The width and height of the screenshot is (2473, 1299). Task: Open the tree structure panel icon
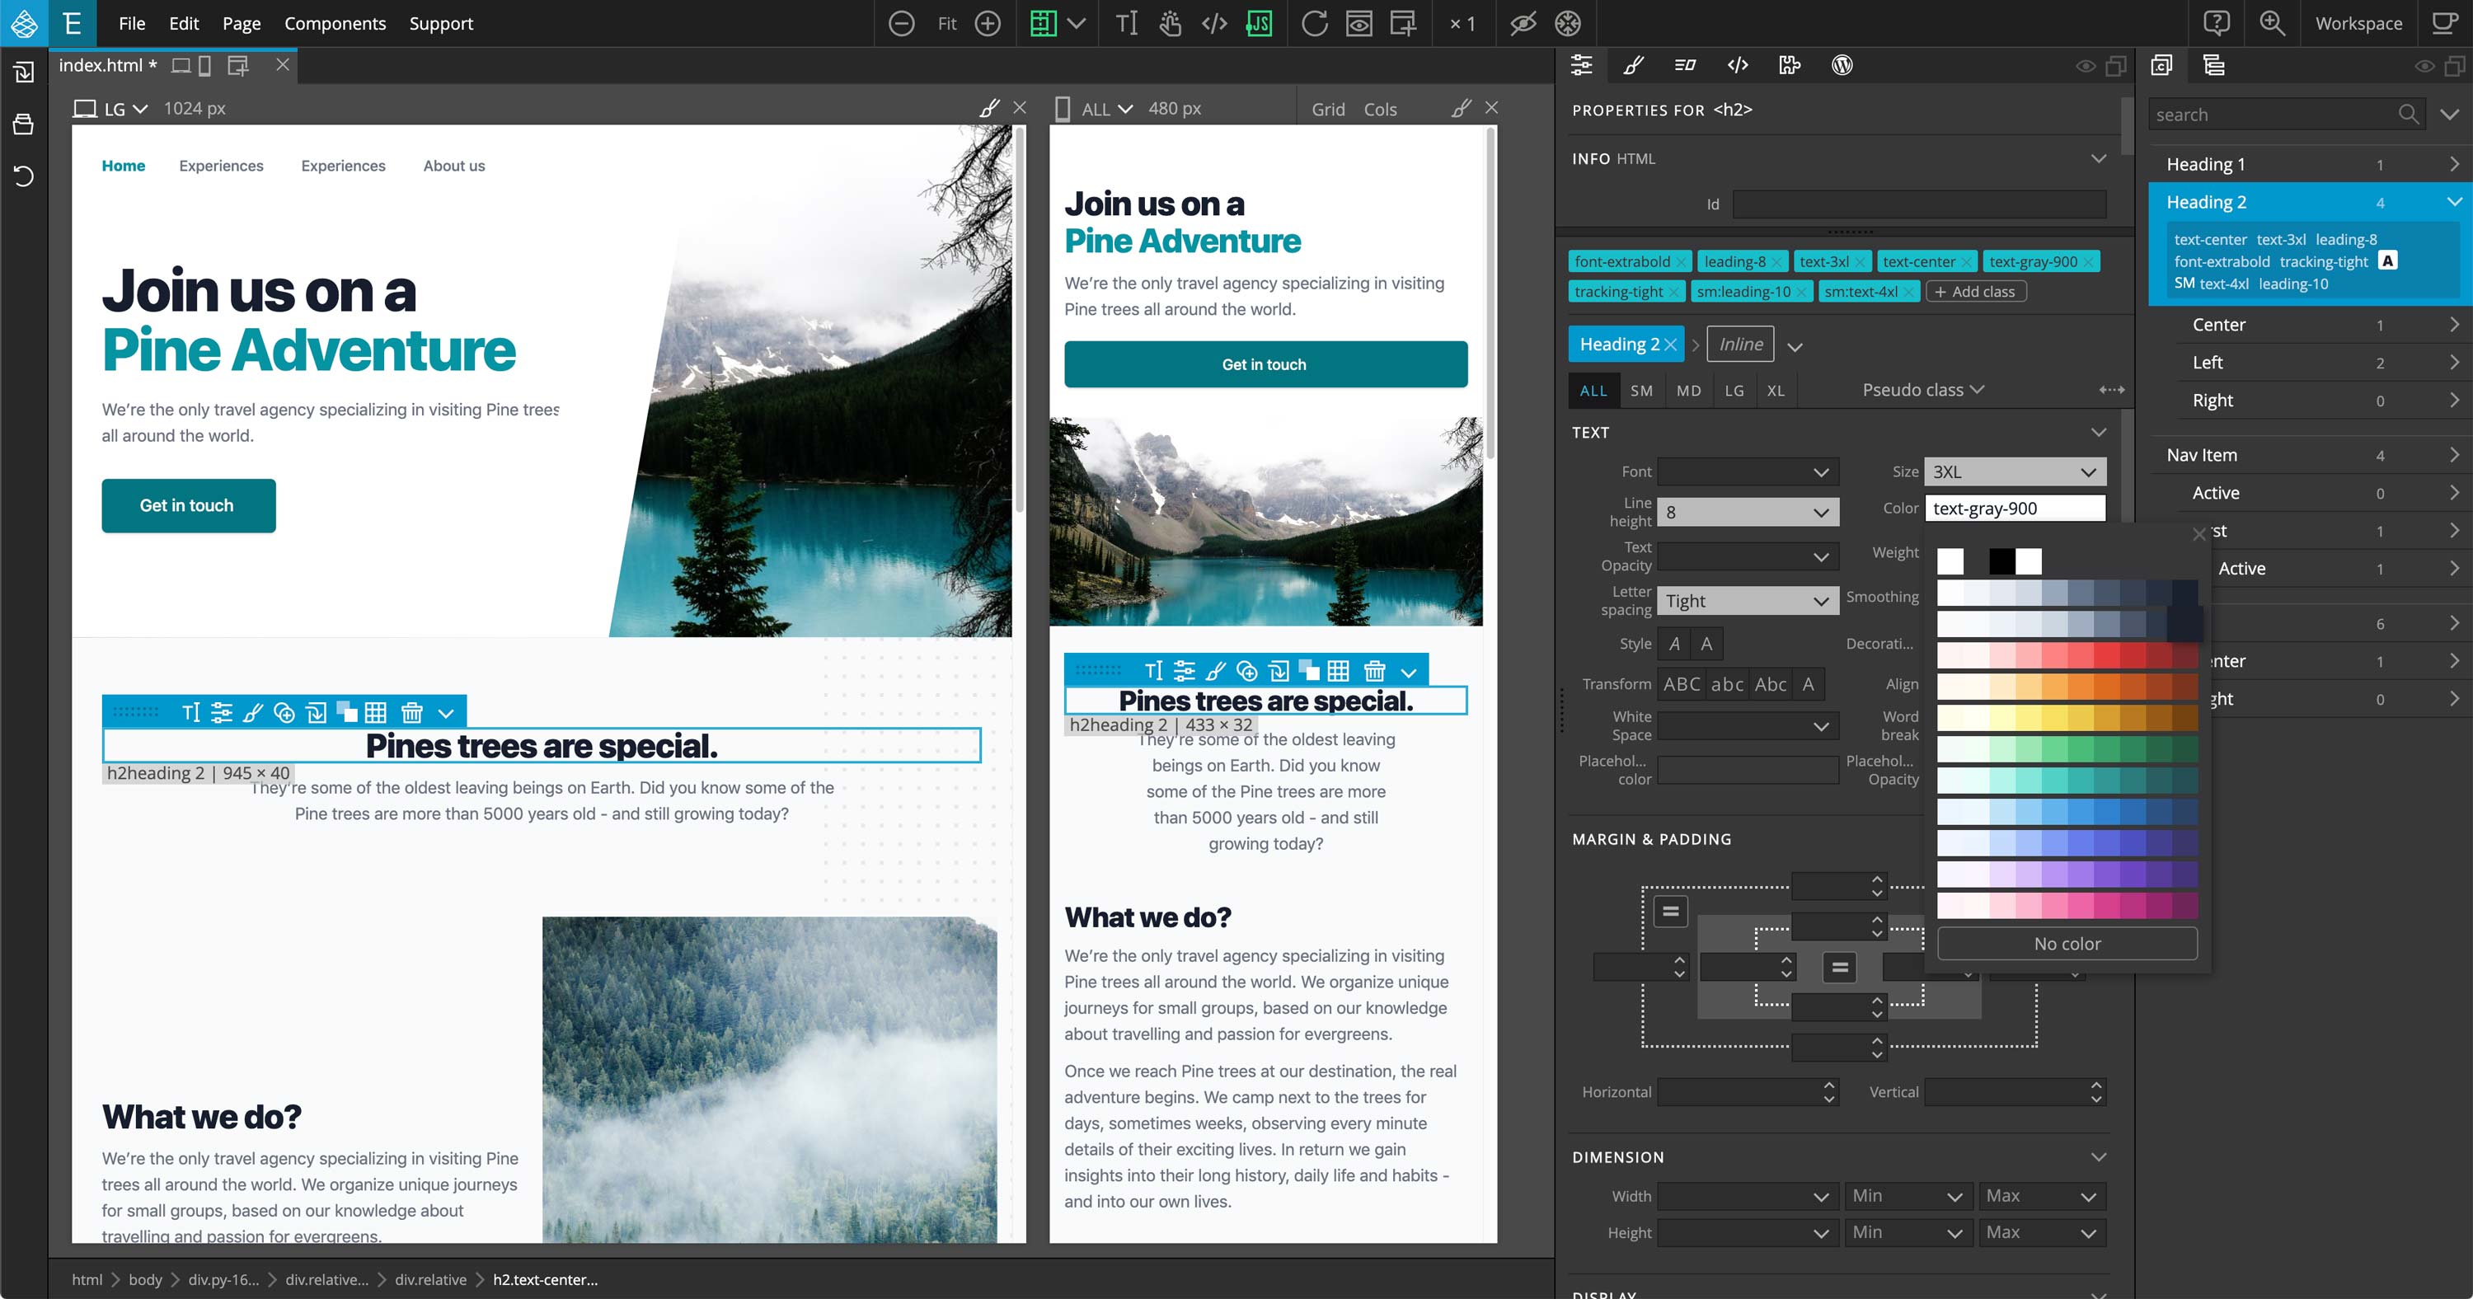(2214, 65)
